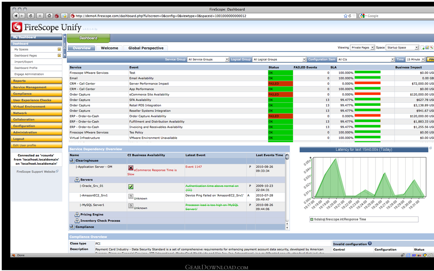Click the Google search engine icon
This screenshot has height=271, width=434.
coord(362,16)
